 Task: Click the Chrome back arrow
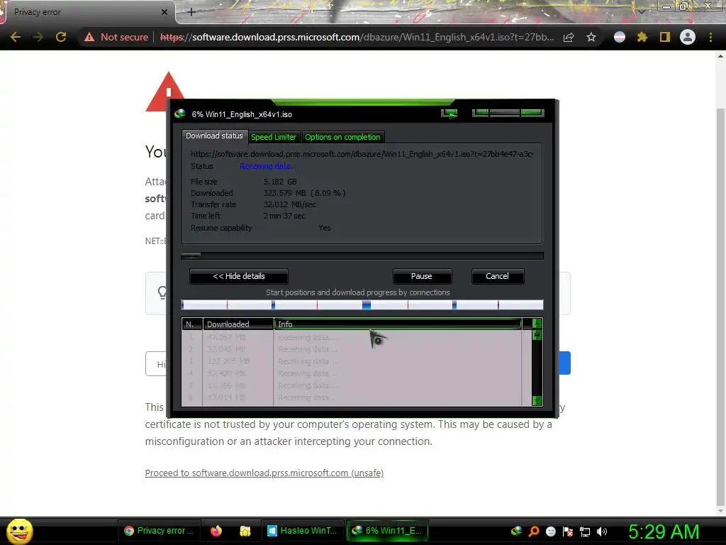[16, 37]
